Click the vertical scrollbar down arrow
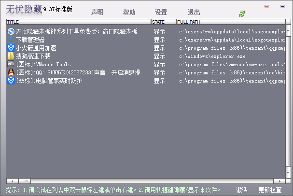The width and height of the screenshot is (293, 196). (288, 172)
